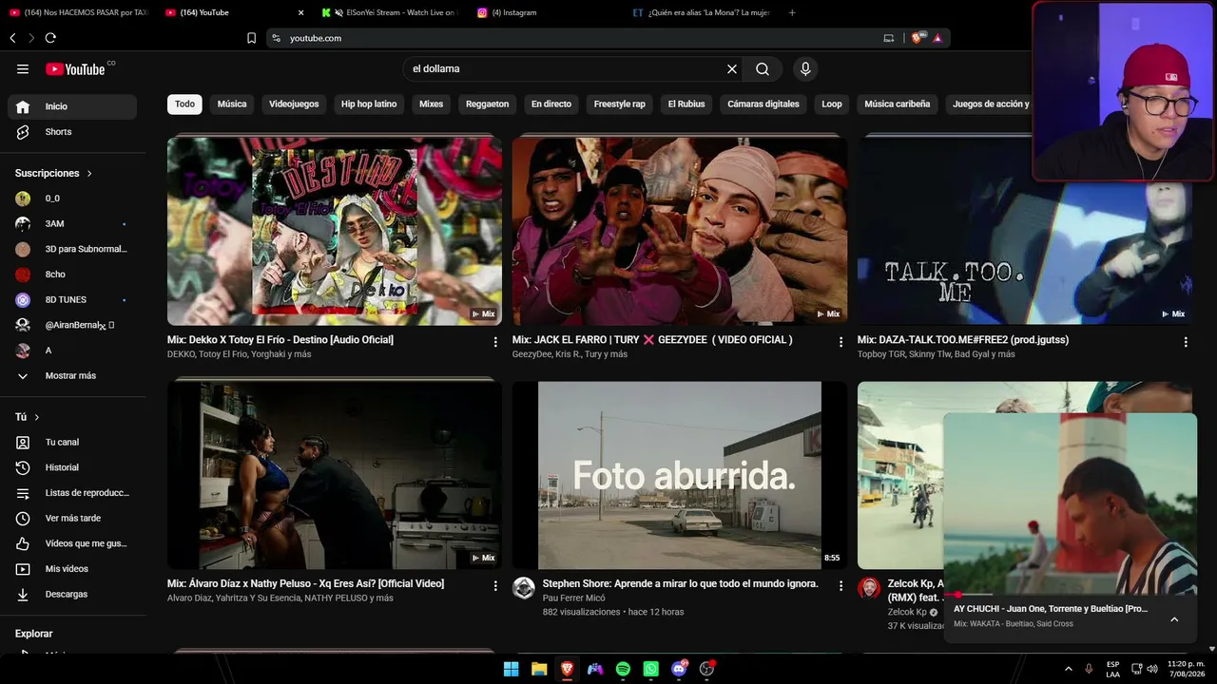Image resolution: width=1217 pixels, height=684 pixels.
Task: Seek in the mini player progress bar
Action: (x=1070, y=595)
